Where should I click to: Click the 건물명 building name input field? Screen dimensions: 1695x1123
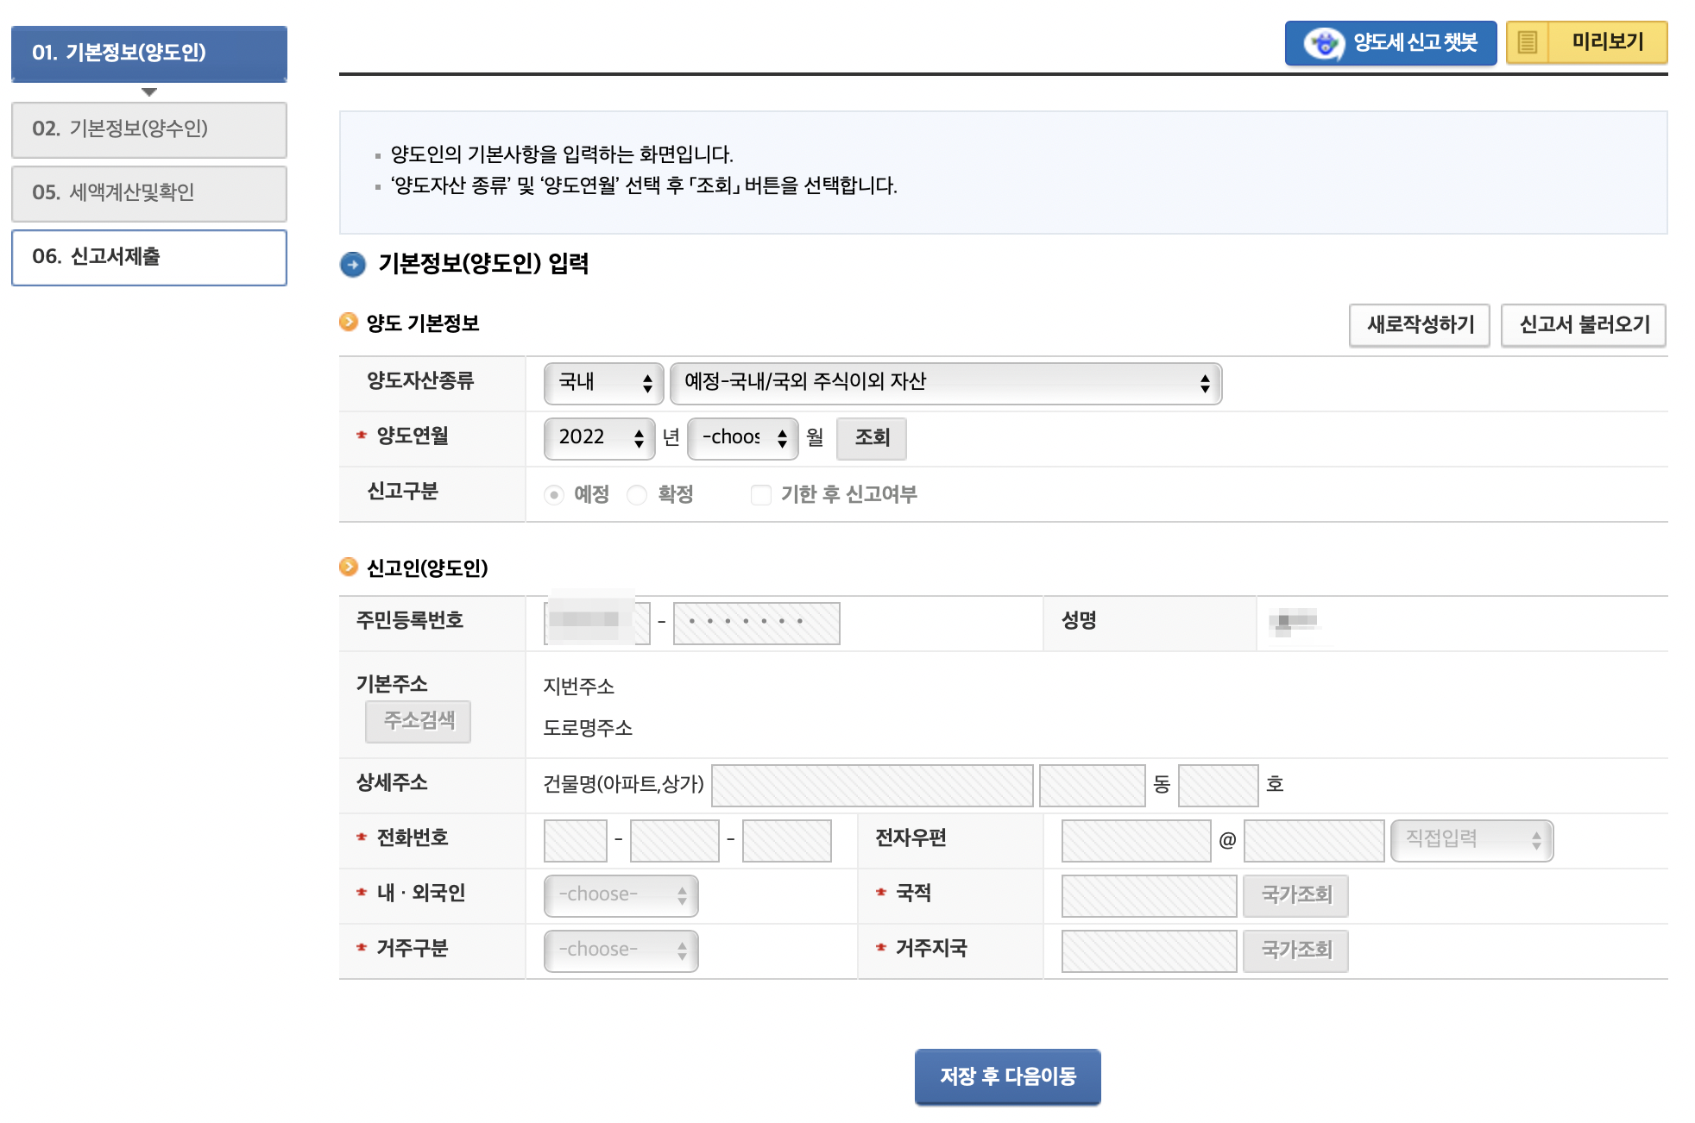coord(872,785)
